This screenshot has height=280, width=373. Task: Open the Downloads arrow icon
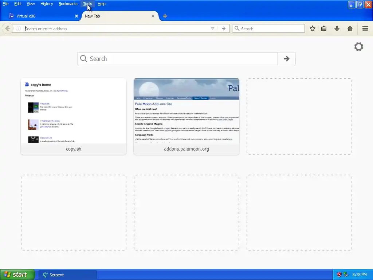pos(337,28)
